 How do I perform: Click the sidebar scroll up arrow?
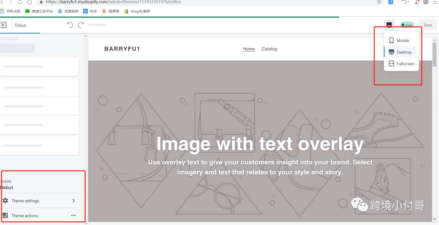point(86,36)
